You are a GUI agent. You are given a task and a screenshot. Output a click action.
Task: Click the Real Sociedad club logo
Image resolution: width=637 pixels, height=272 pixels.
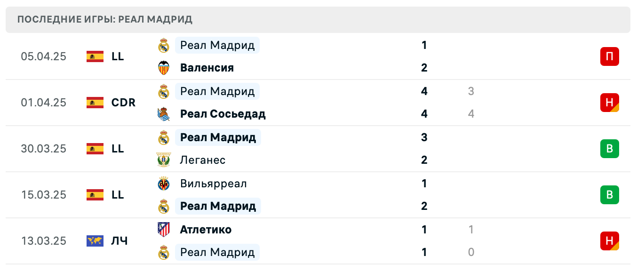[163, 114]
